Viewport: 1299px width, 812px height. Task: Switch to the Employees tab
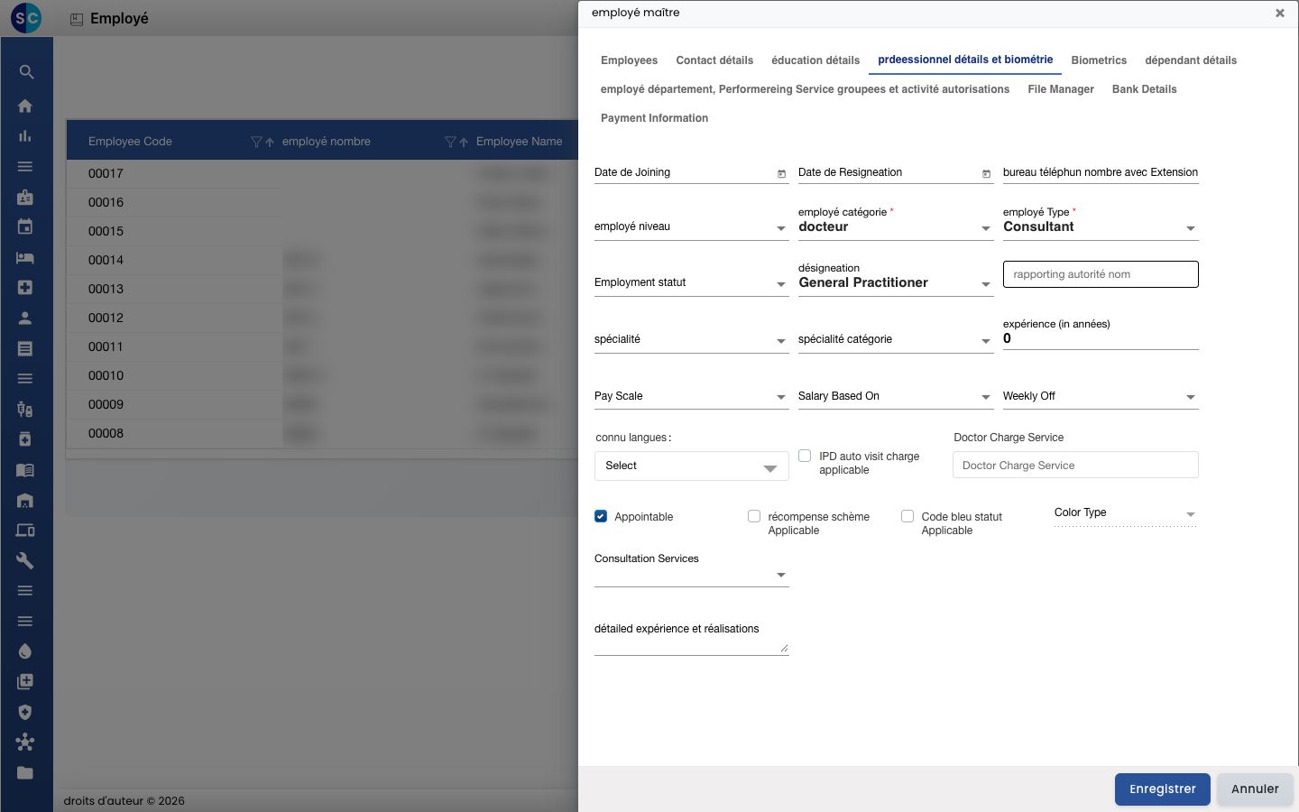[629, 60]
